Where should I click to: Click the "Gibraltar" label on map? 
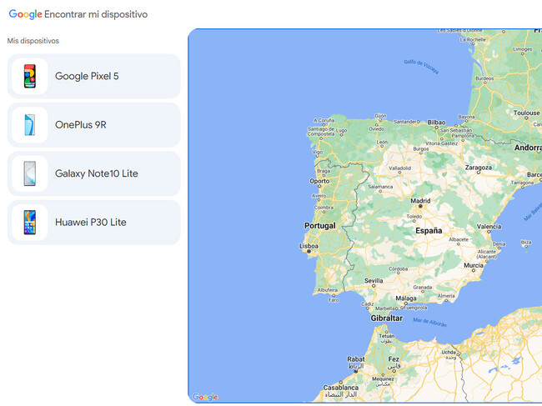386,318
